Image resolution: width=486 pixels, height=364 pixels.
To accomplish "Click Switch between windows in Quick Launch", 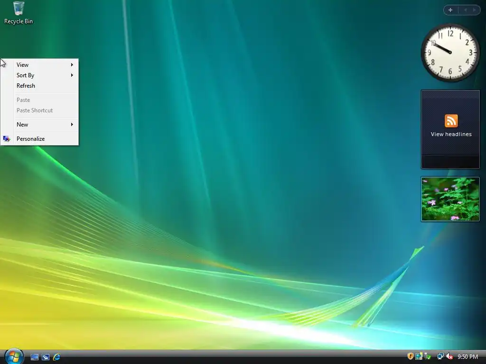I will pyautogui.click(x=46, y=357).
